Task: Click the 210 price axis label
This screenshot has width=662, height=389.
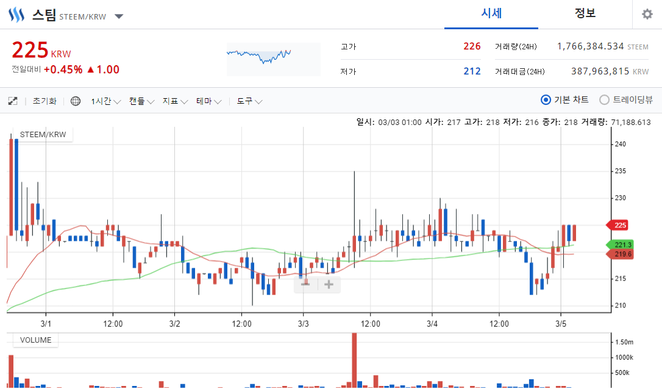Action: pos(620,305)
